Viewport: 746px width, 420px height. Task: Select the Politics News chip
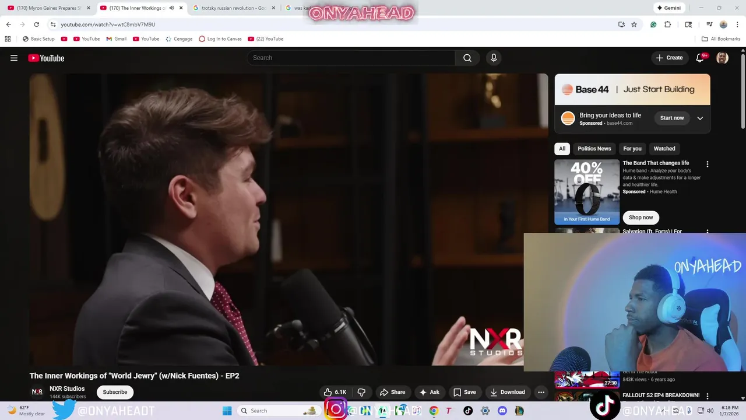pyautogui.click(x=594, y=149)
